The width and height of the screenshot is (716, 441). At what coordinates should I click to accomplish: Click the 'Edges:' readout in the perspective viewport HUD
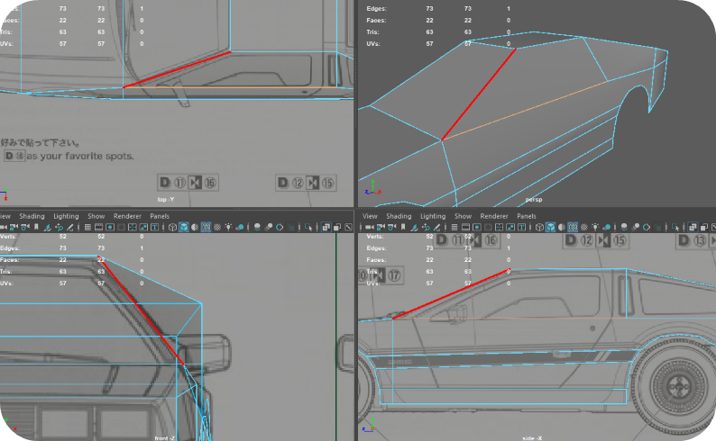click(376, 9)
